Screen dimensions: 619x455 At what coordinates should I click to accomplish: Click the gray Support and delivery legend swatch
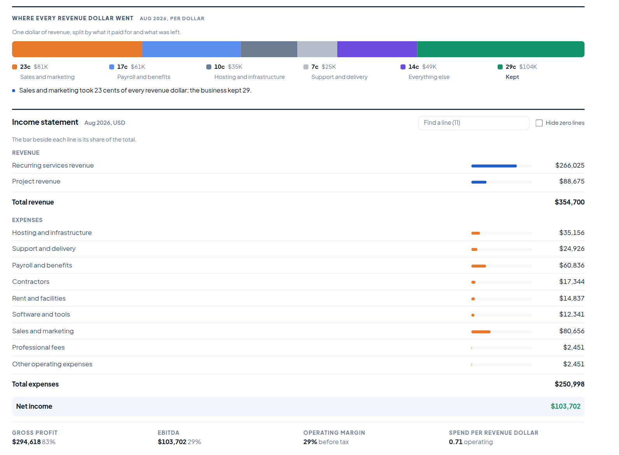point(306,67)
